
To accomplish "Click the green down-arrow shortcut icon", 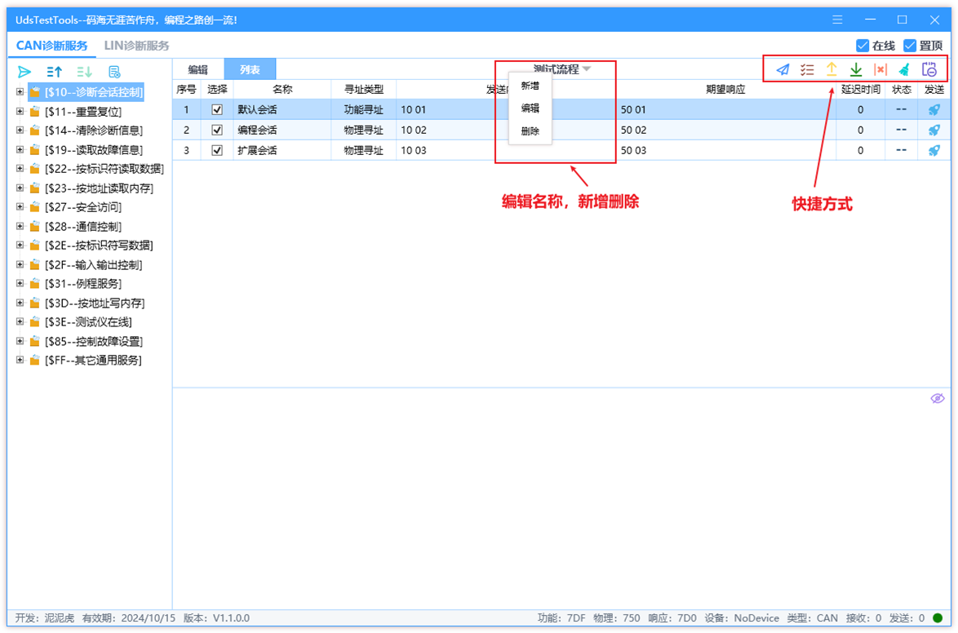I will [x=856, y=69].
